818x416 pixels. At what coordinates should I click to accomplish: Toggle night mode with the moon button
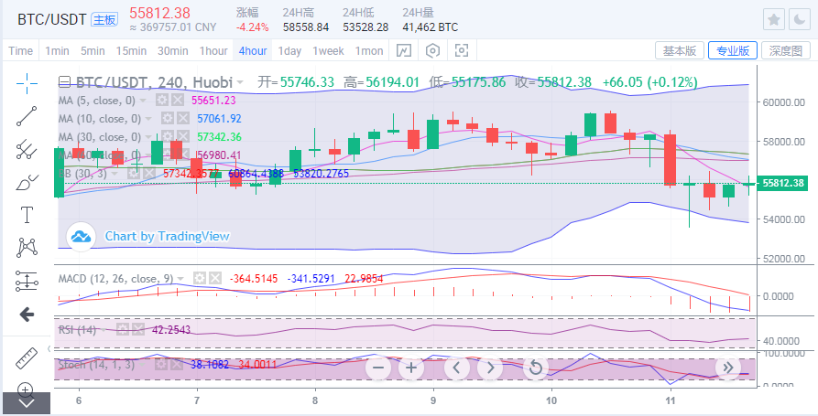[799, 20]
